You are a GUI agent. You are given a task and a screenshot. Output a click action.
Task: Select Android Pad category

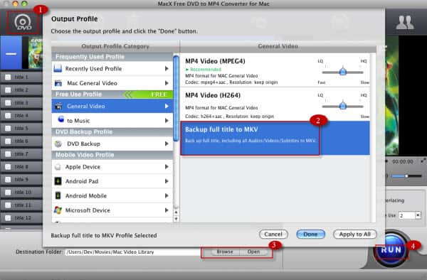coord(112,181)
